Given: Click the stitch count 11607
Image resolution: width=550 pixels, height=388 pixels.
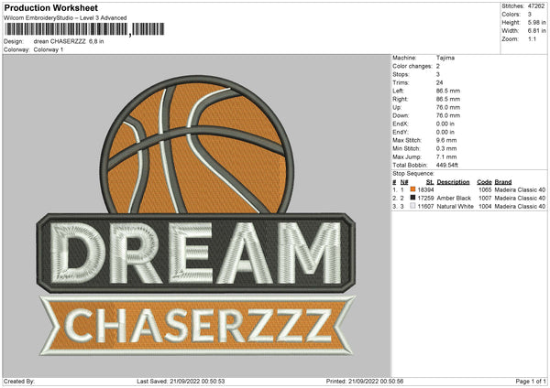Looking at the screenshot, I should [x=425, y=207].
